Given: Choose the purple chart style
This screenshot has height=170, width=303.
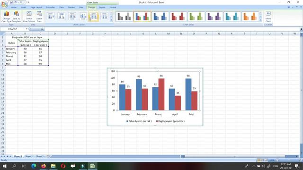Looking at the screenshot, I should tap(214, 17).
